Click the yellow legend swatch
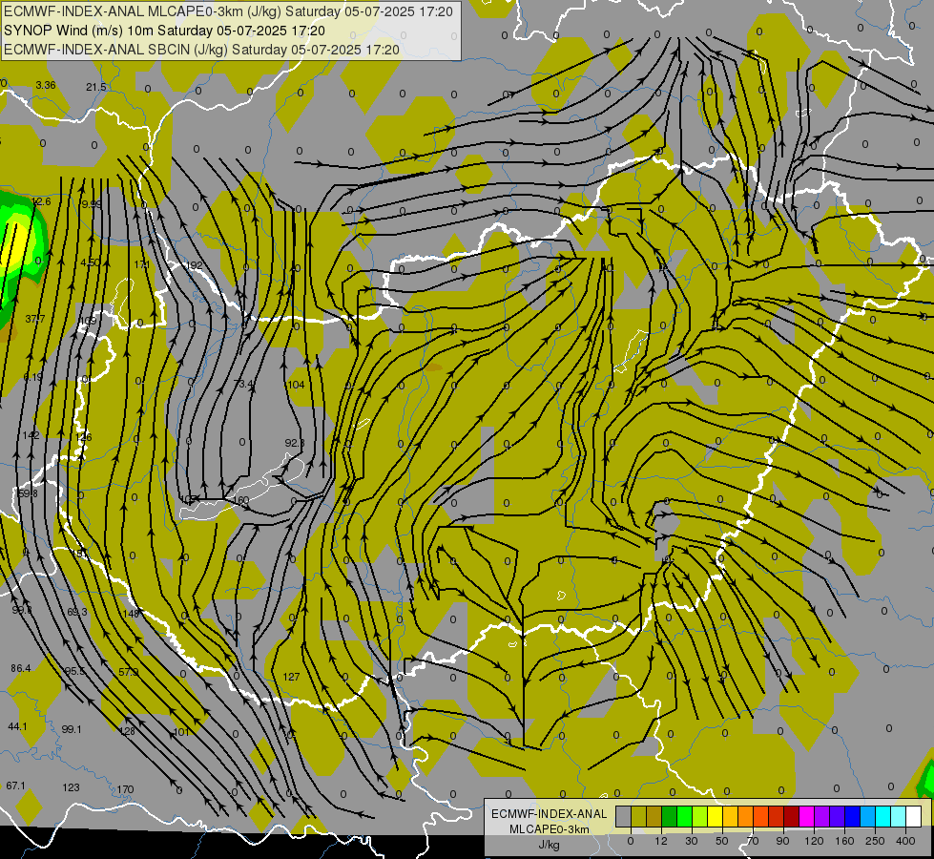Image resolution: width=934 pixels, height=859 pixels. coord(716,816)
